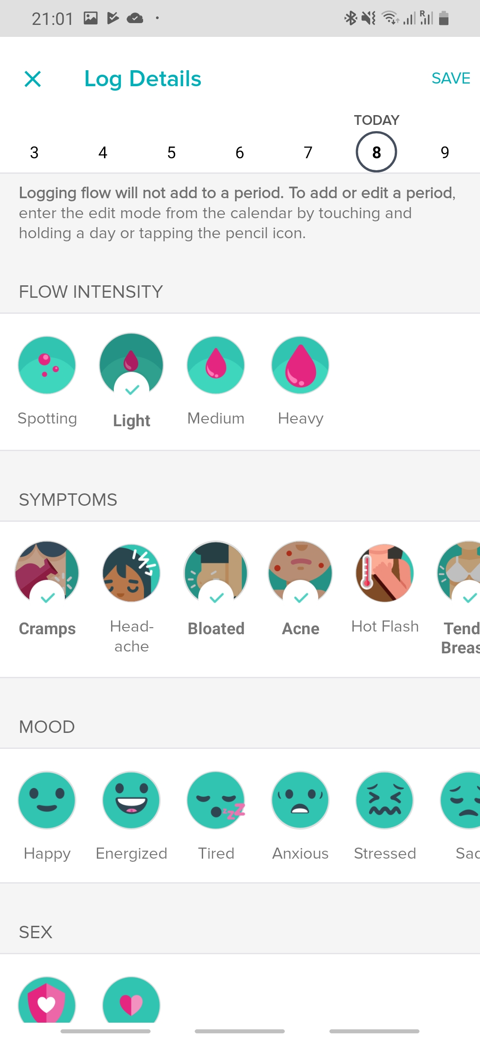Choose the Medium flow drop icon
Screen dimensions: 480x1040
[216, 365]
